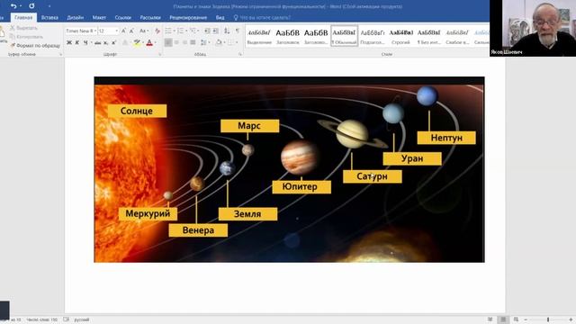
Task: Open the Рецензирование tab
Action: click(x=188, y=17)
